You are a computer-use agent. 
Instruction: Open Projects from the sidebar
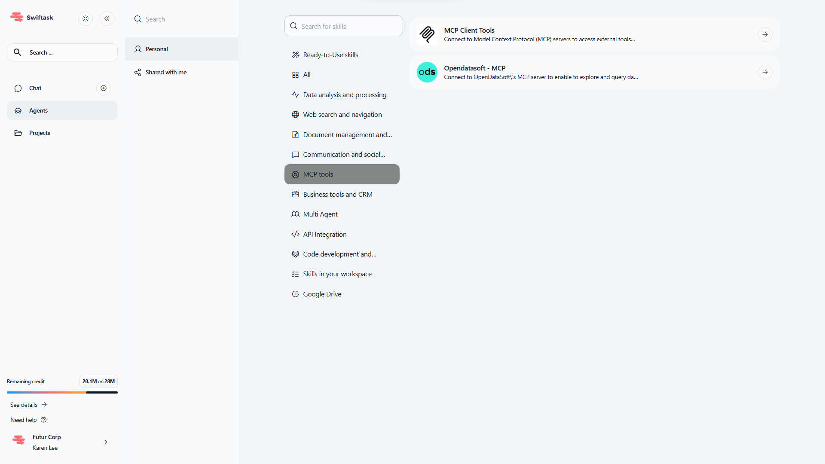point(40,133)
